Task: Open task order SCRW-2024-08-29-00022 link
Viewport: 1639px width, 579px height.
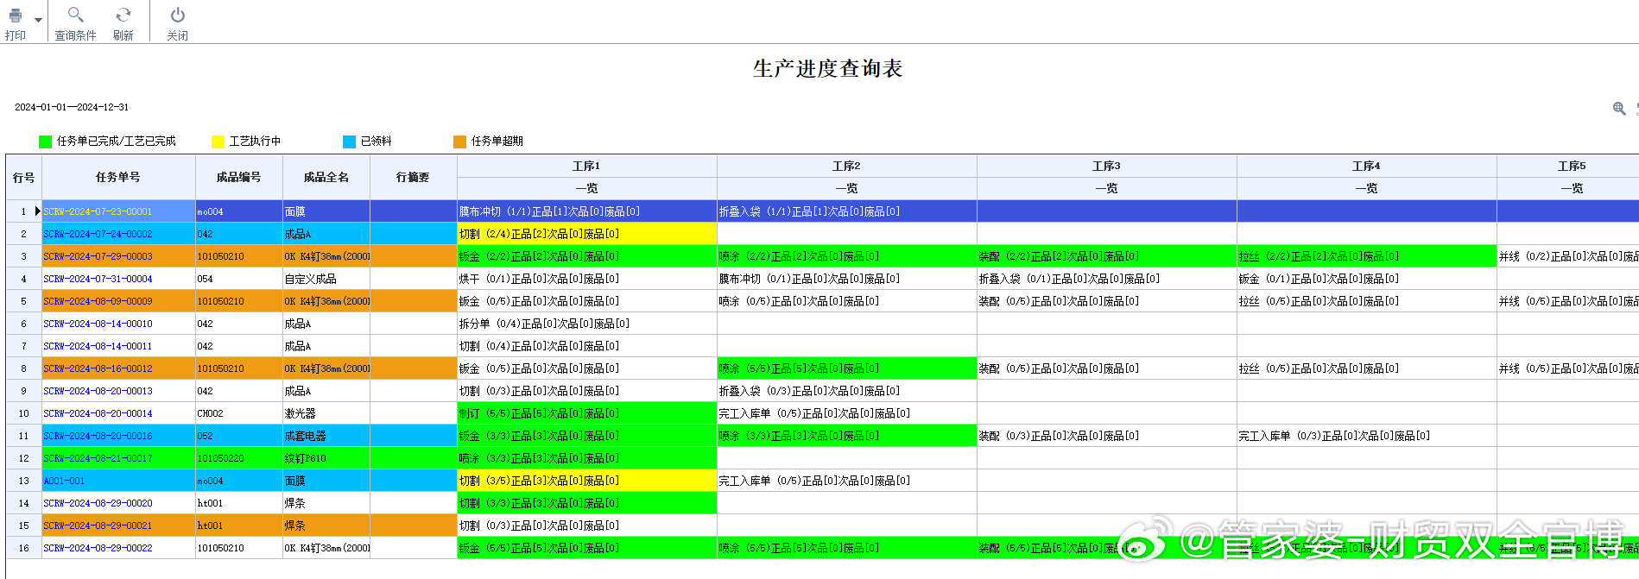Action: (98, 548)
